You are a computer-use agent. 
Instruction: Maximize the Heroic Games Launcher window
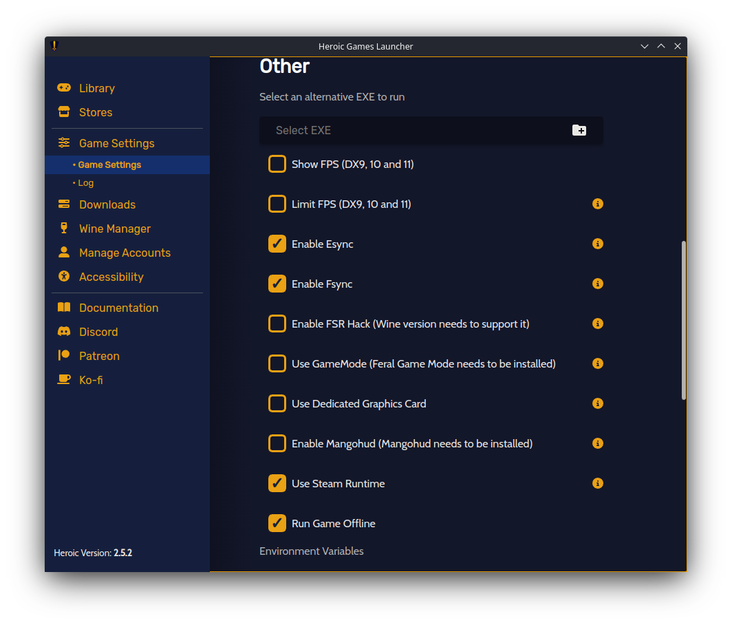click(661, 46)
